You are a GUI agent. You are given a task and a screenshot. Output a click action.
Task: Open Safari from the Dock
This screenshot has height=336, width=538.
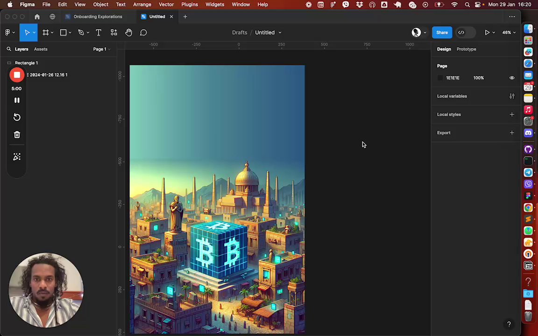528,63
